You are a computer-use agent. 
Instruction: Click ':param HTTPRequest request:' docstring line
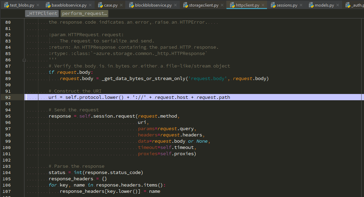[x=86, y=35]
